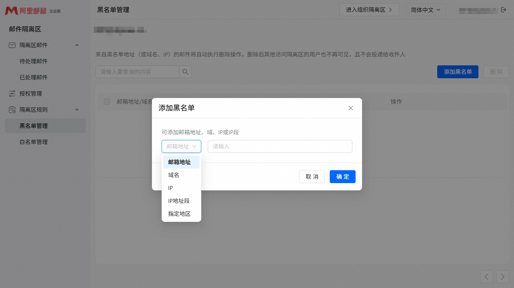
Task: Click the envelope icon beside 隔离区邮件
Action: click(x=12, y=45)
